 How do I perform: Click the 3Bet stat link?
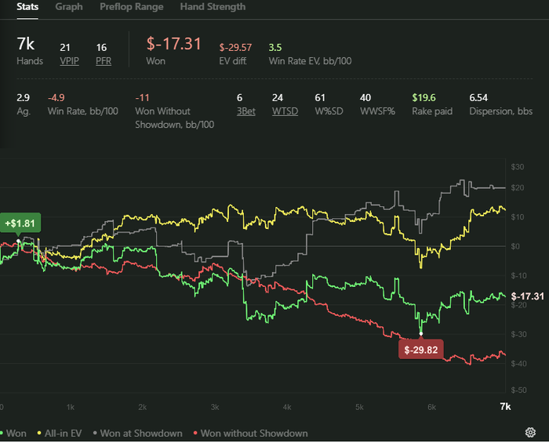coord(245,111)
